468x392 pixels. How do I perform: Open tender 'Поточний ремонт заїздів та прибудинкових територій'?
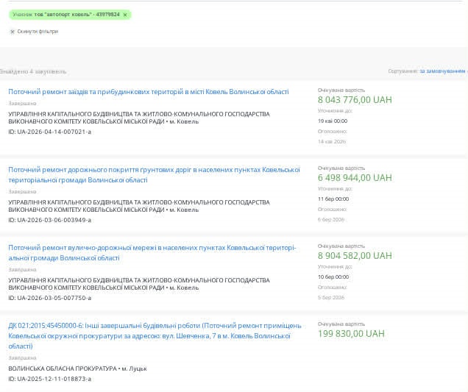click(148, 92)
